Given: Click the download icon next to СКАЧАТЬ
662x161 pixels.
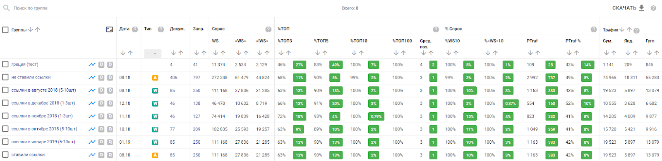Looking at the screenshot, I should (x=642, y=8).
